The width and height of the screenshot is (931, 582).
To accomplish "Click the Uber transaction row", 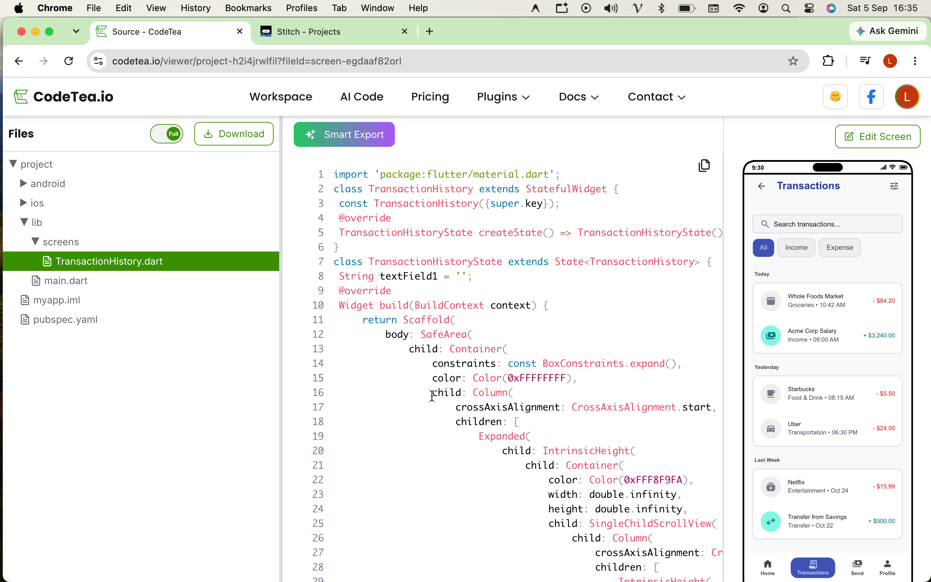I will (x=827, y=429).
